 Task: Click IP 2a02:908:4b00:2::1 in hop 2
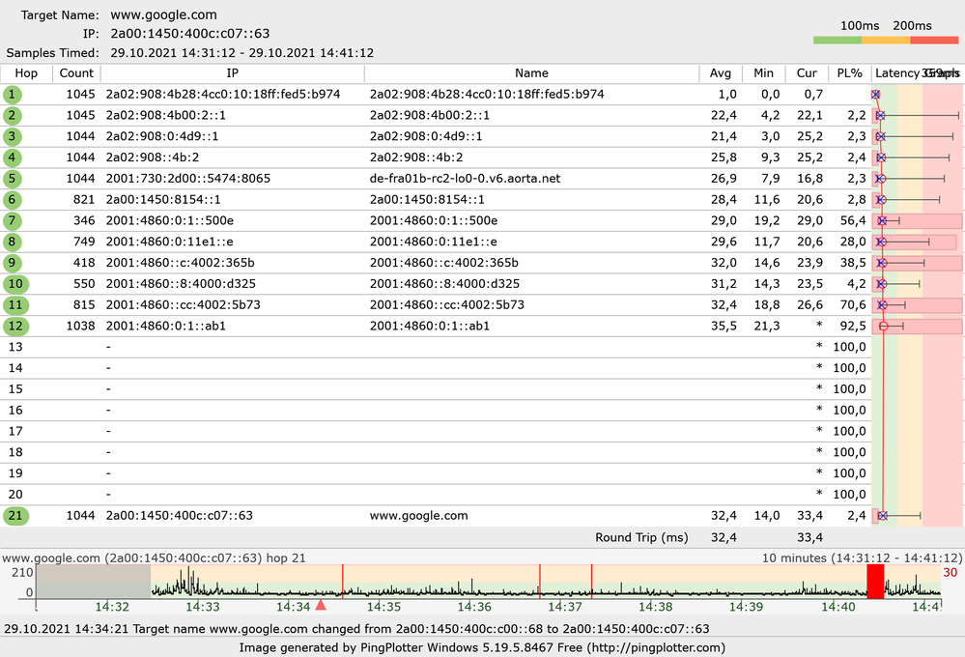point(165,116)
